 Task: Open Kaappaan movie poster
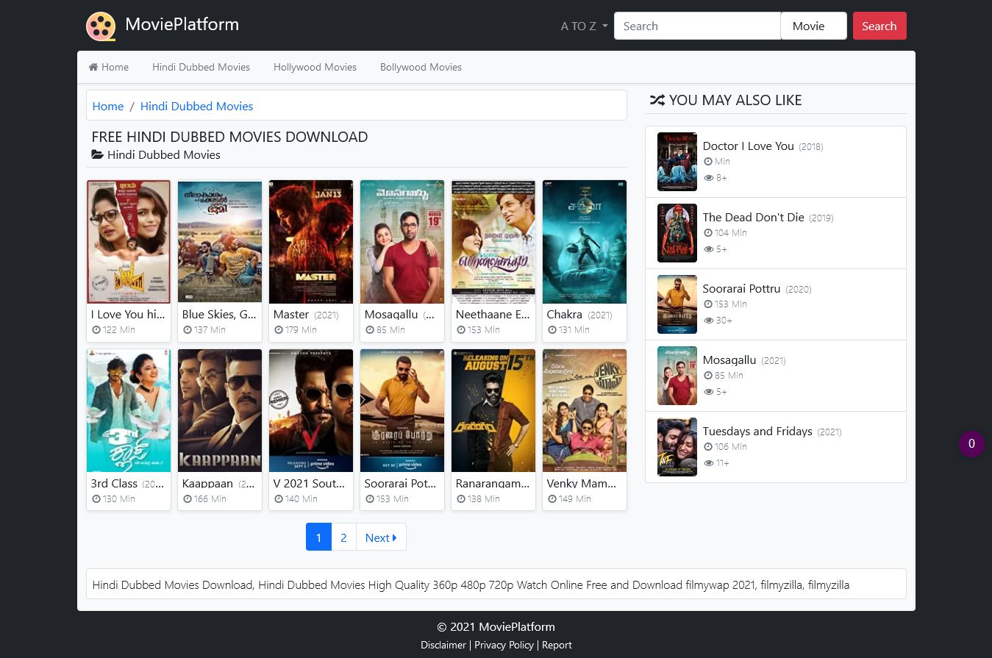(x=220, y=411)
